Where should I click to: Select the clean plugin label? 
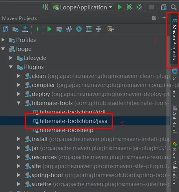tap(39, 76)
